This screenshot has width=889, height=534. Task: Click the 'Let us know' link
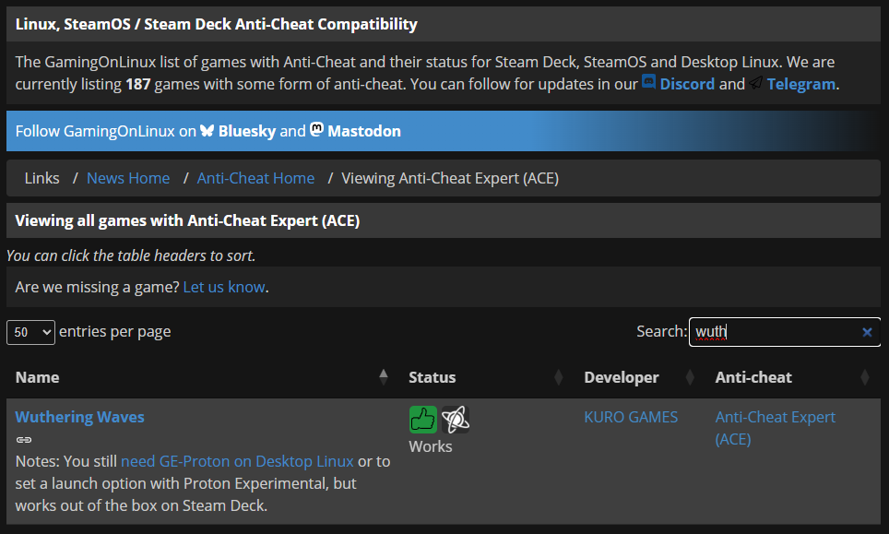click(224, 287)
